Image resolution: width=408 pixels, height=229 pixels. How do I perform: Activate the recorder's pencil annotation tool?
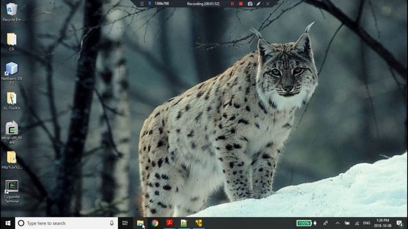(258, 4)
